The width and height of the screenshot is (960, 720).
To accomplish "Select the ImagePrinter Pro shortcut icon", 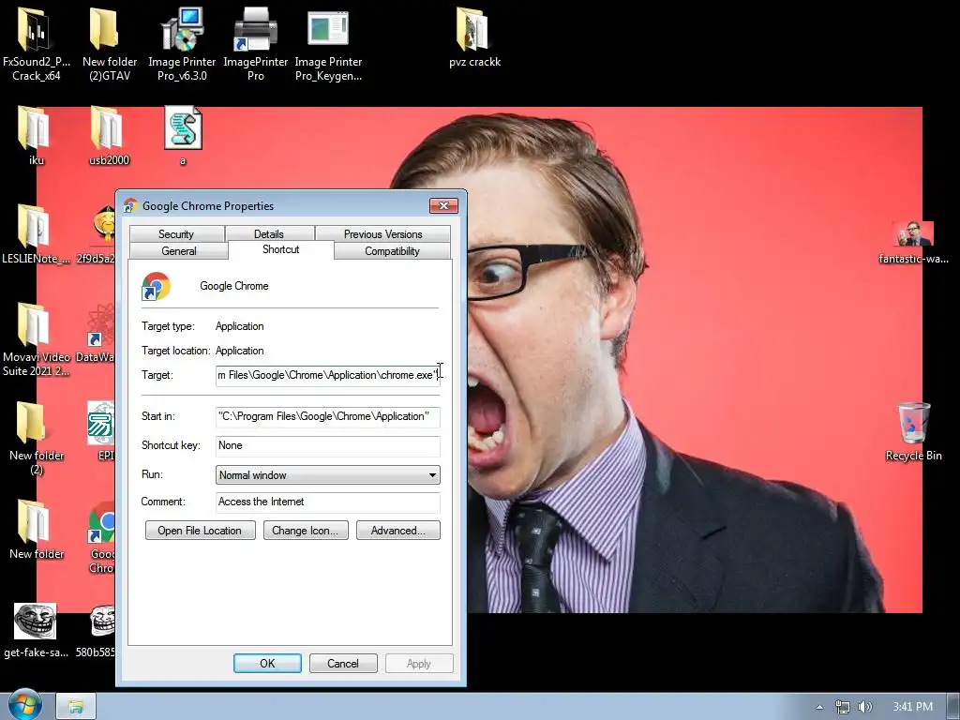I will pyautogui.click(x=255, y=44).
